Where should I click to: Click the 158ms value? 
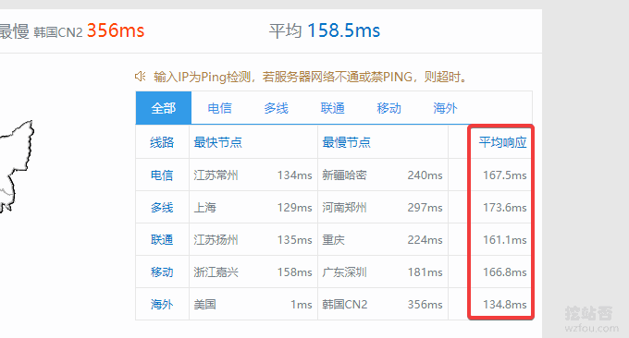294,272
